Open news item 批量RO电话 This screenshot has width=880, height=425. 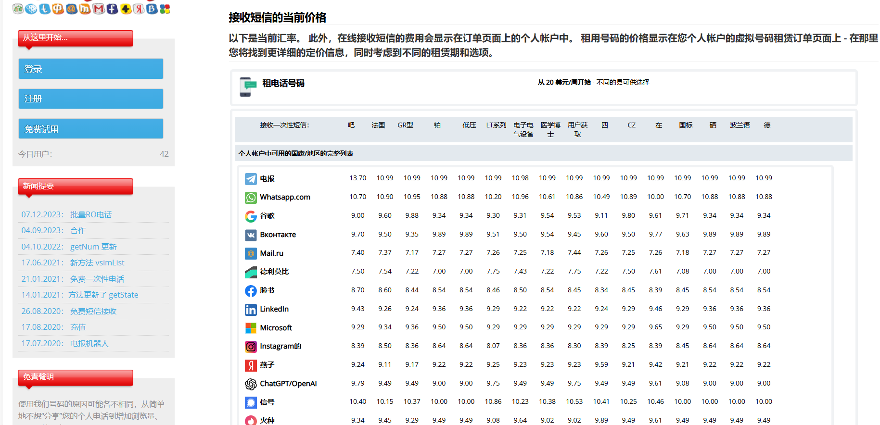(x=91, y=214)
